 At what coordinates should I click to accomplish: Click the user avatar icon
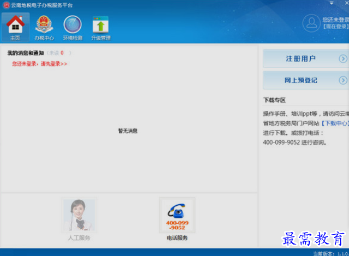click(311, 23)
